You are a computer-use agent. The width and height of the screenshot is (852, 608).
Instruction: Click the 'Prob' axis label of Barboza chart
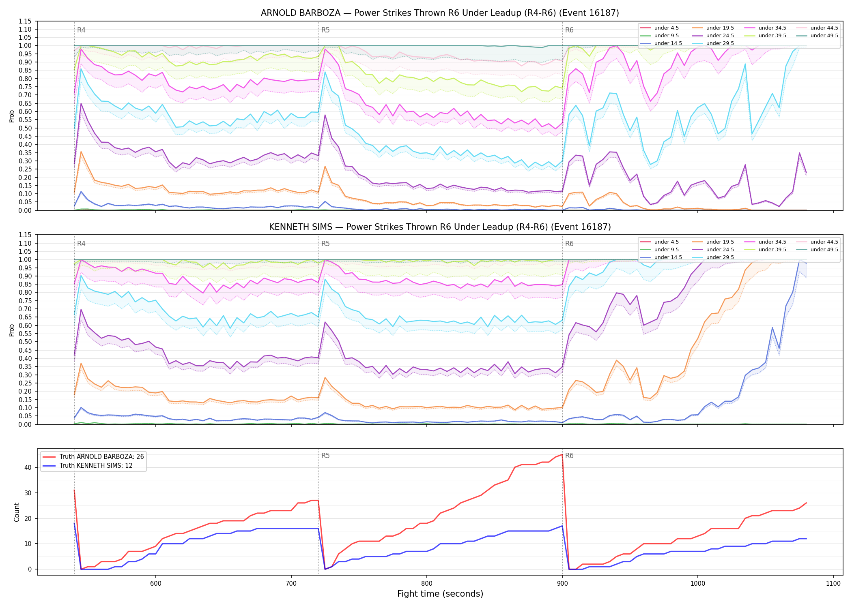[x=12, y=116]
